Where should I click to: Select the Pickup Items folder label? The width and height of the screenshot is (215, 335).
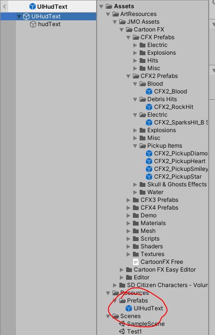click(x=165, y=146)
